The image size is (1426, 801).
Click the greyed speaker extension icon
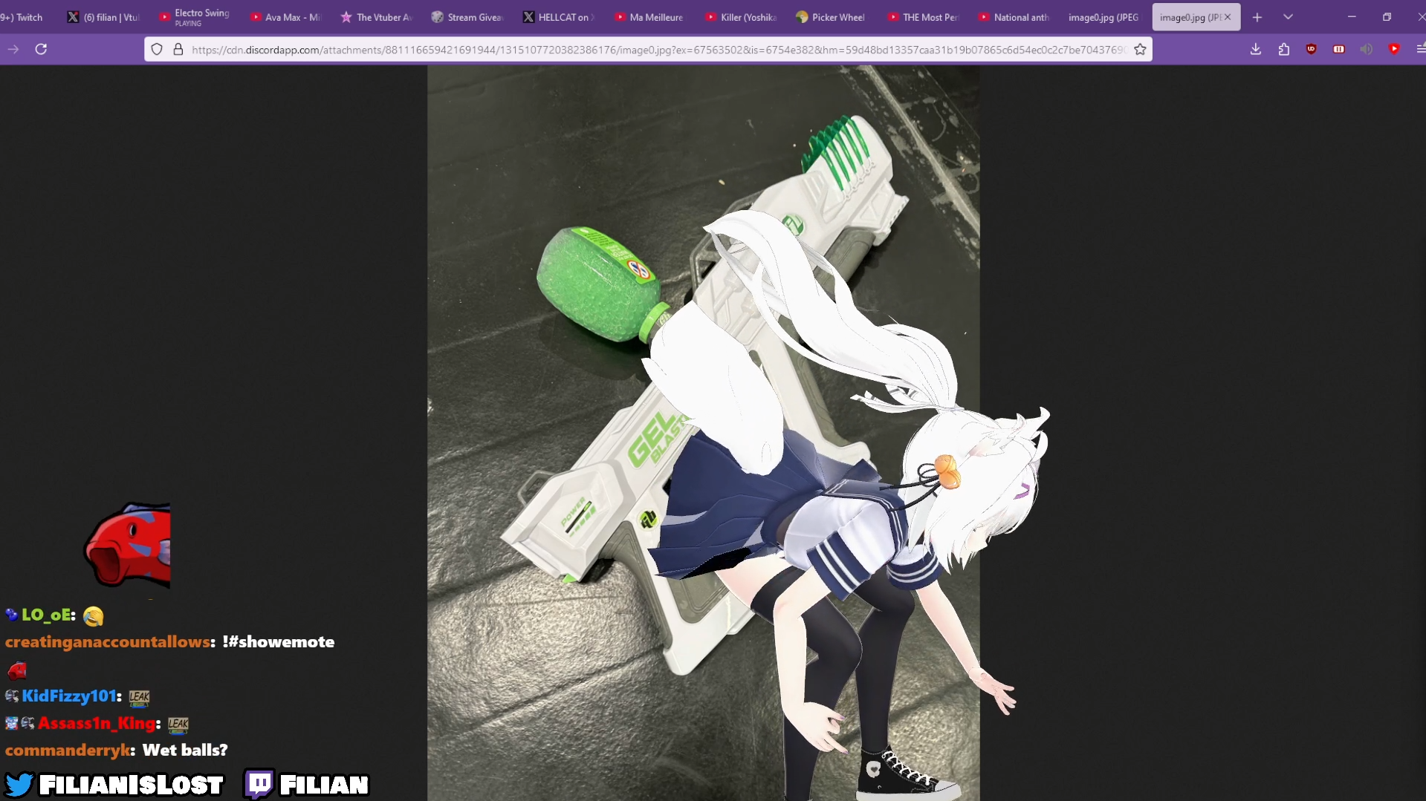coord(1366,49)
